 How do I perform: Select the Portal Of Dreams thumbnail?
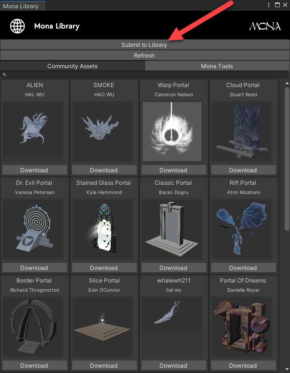[x=242, y=327]
